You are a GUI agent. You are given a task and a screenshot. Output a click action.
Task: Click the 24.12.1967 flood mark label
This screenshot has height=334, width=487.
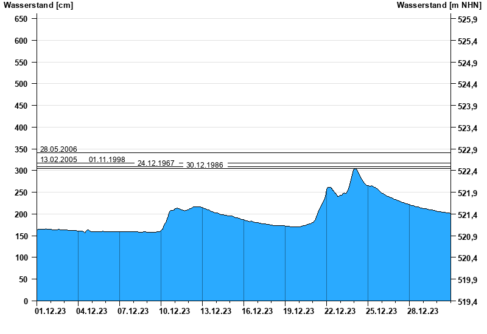tap(156, 163)
